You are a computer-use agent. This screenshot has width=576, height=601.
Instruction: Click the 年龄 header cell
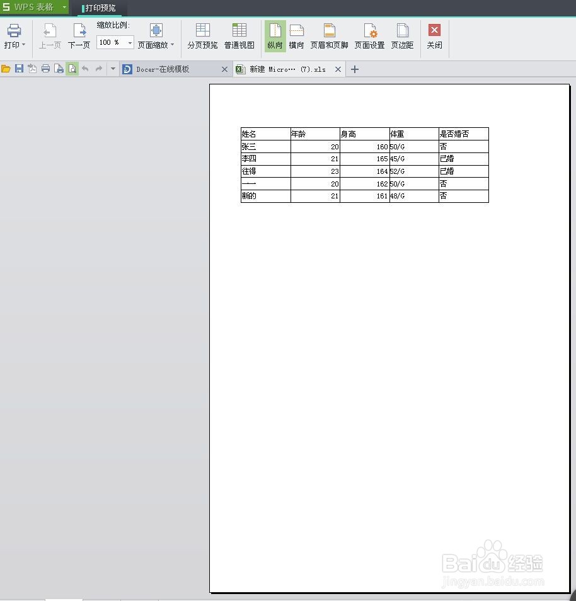(315, 134)
